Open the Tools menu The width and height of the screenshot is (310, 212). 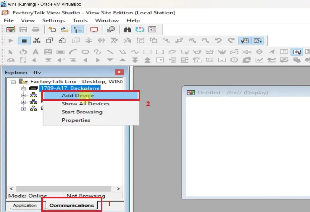[80, 20]
